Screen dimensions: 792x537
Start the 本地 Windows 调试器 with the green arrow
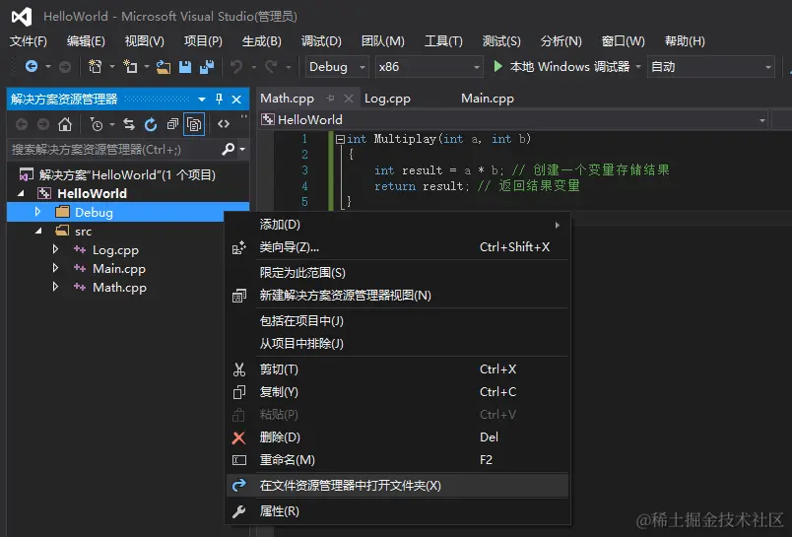coord(498,66)
